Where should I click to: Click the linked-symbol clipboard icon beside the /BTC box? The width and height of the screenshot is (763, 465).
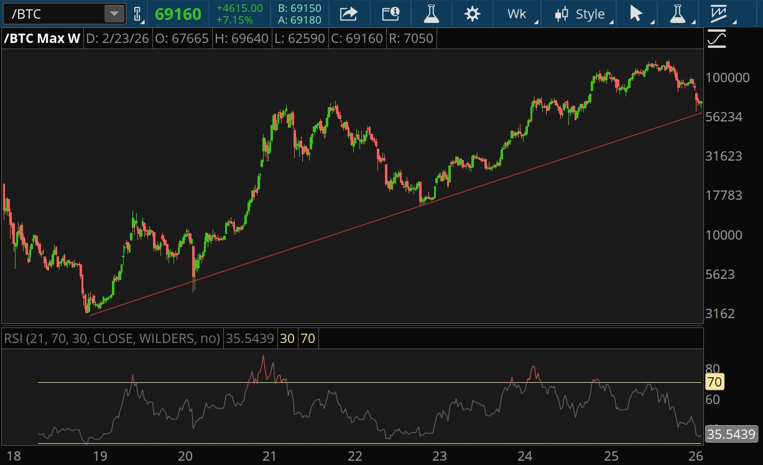pyautogui.click(x=137, y=14)
